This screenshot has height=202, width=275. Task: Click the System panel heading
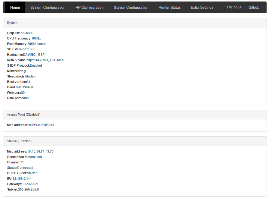pos(12,23)
